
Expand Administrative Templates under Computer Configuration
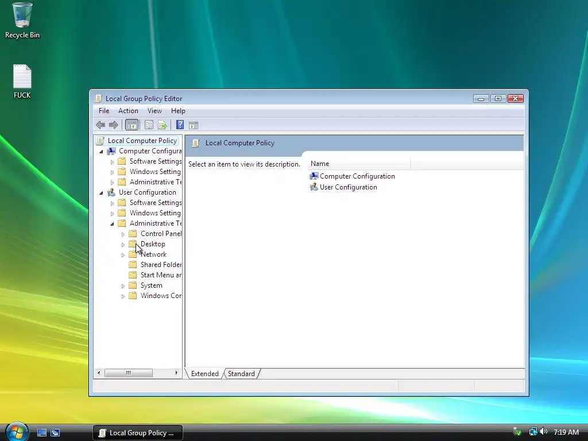112,183
